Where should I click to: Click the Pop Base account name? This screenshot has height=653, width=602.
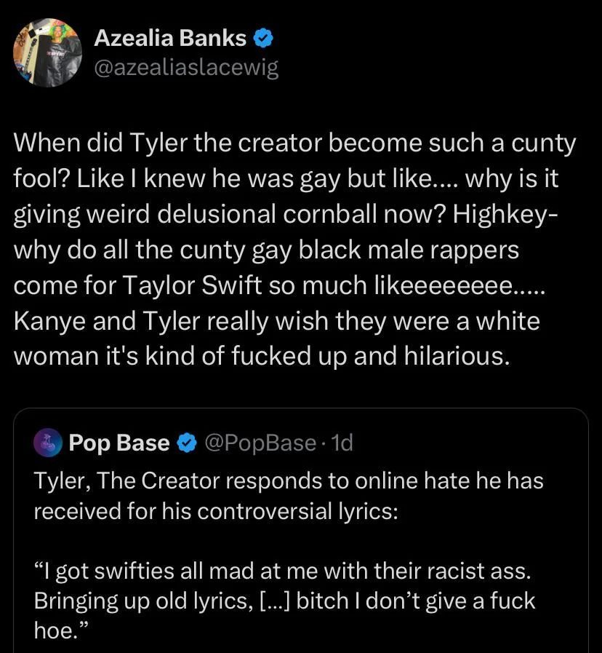pyautogui.click(x=119, y=443)
